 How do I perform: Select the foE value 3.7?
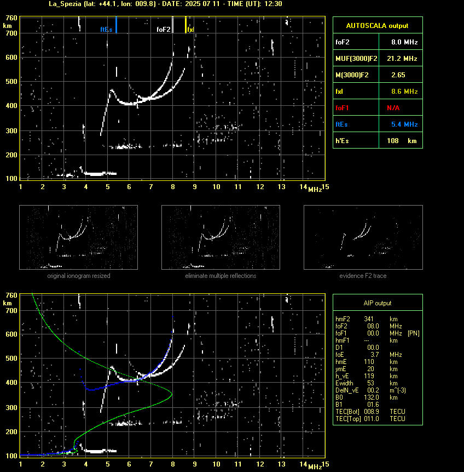374,355
